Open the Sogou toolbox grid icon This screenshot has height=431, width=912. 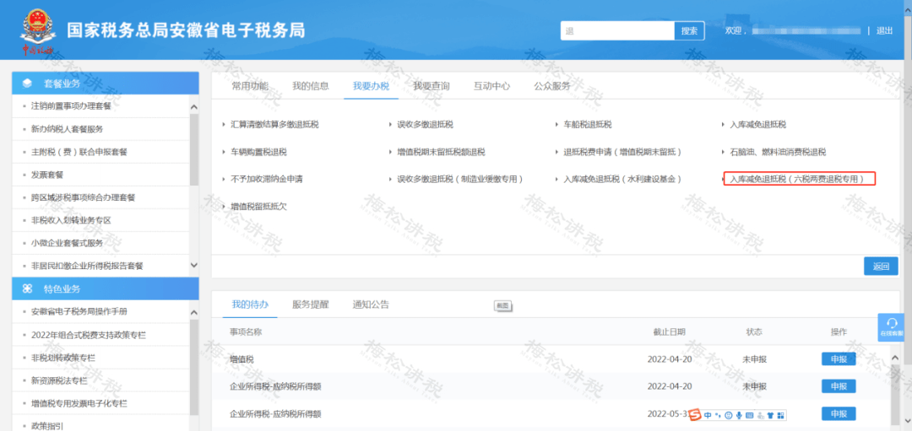tap(780, 415)
